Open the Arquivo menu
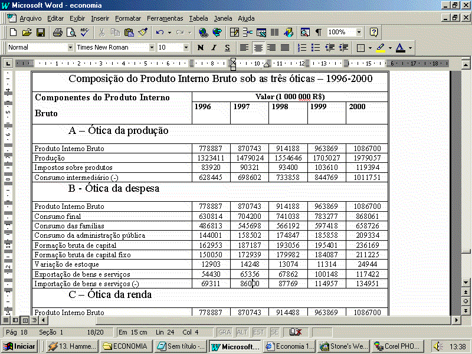The height and width of the screenshot is (354, 472). (x=31, y=18)
